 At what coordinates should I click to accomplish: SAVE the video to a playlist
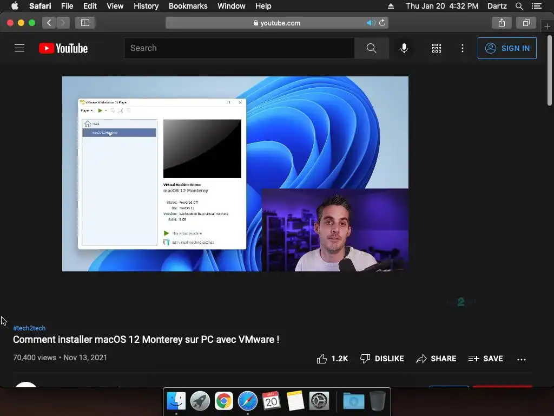(485, 359)
